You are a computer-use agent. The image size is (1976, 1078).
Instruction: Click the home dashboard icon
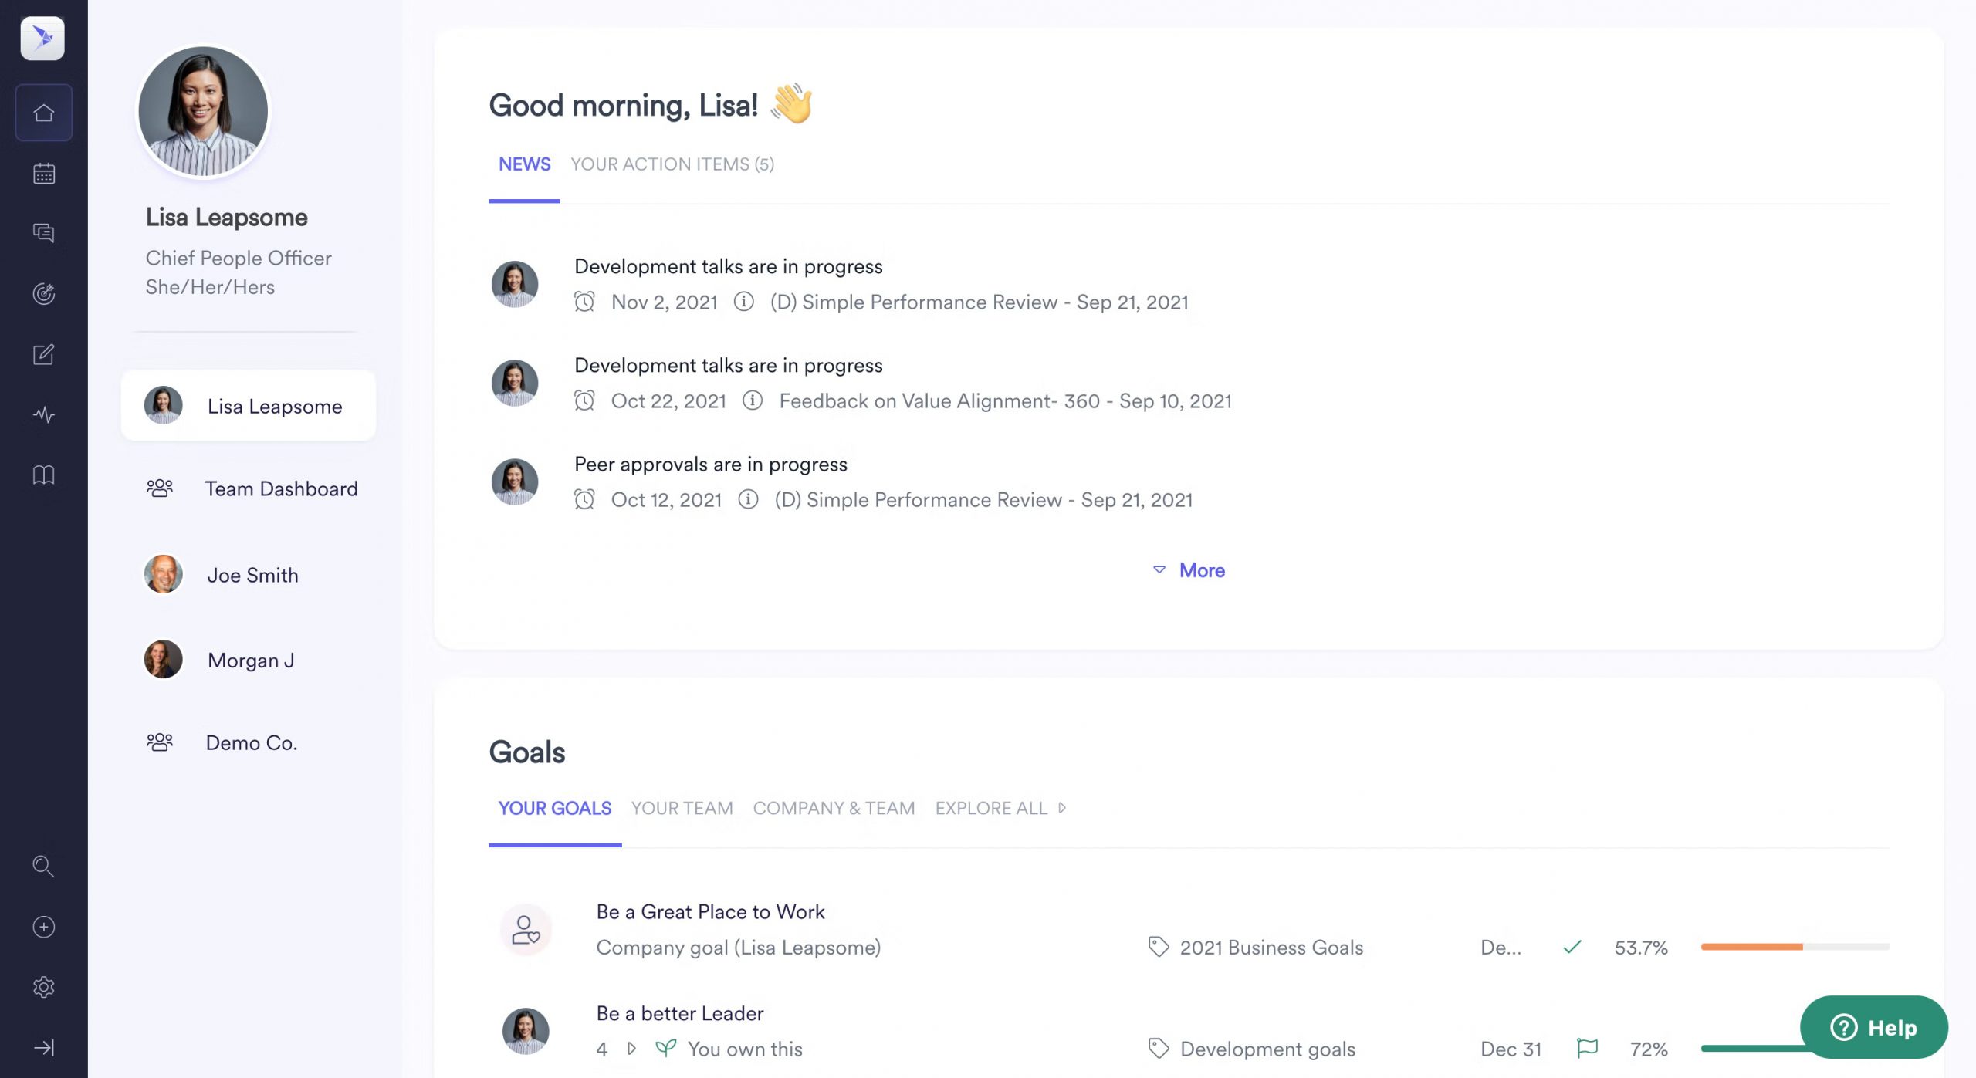42,112
